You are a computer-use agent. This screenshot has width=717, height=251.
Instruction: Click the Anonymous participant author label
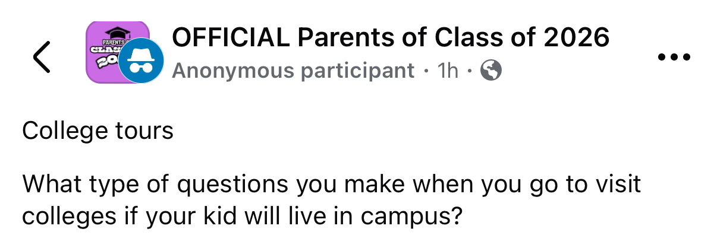click(x=293, y=71)
